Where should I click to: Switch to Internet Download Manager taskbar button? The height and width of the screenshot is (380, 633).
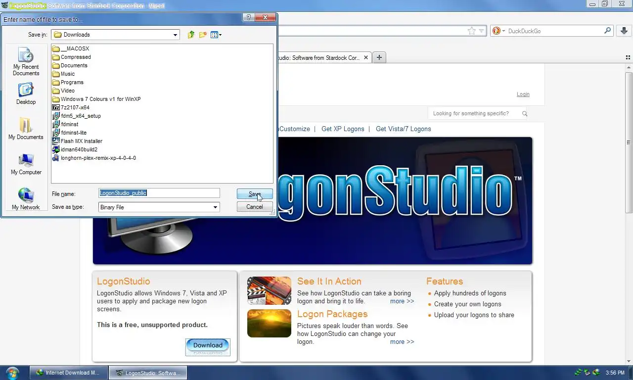[x=69, y=373]
